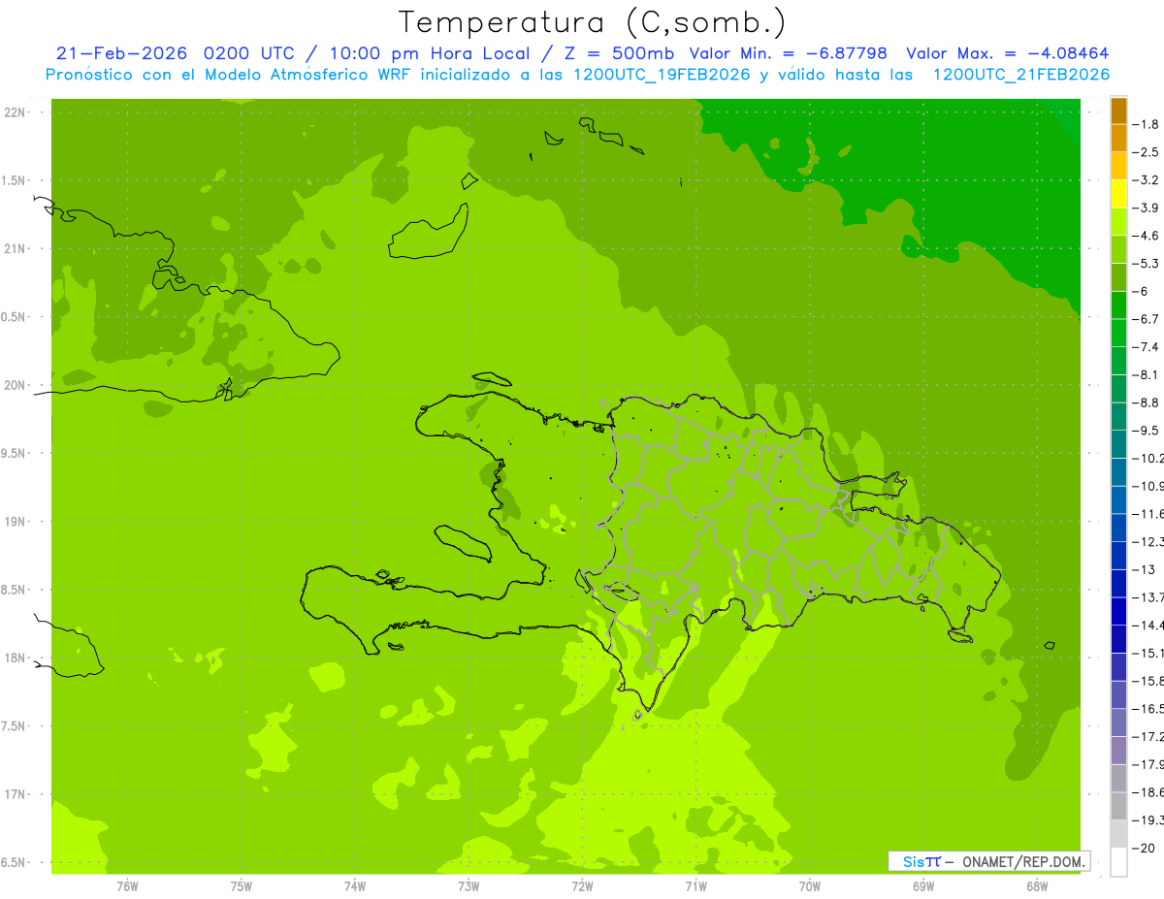Click the '-5.3' colorbar label
Image resolution: width=1164 pixels, height=899 pixels.
pos(1146,264)
